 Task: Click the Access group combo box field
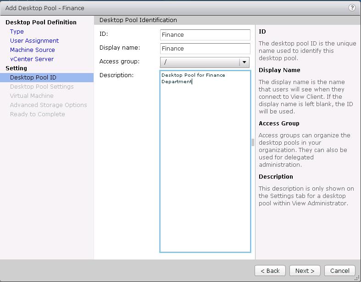pyautogui.click(x=200, y=62)
